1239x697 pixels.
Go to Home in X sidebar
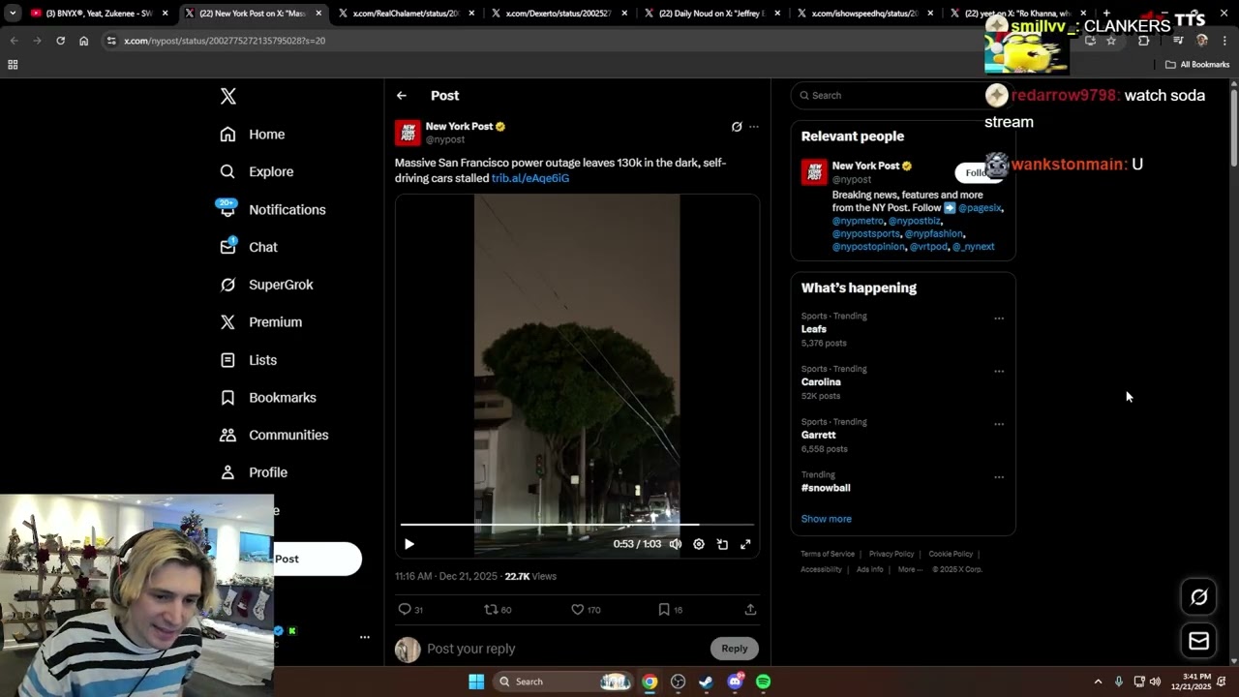point(253,135)
